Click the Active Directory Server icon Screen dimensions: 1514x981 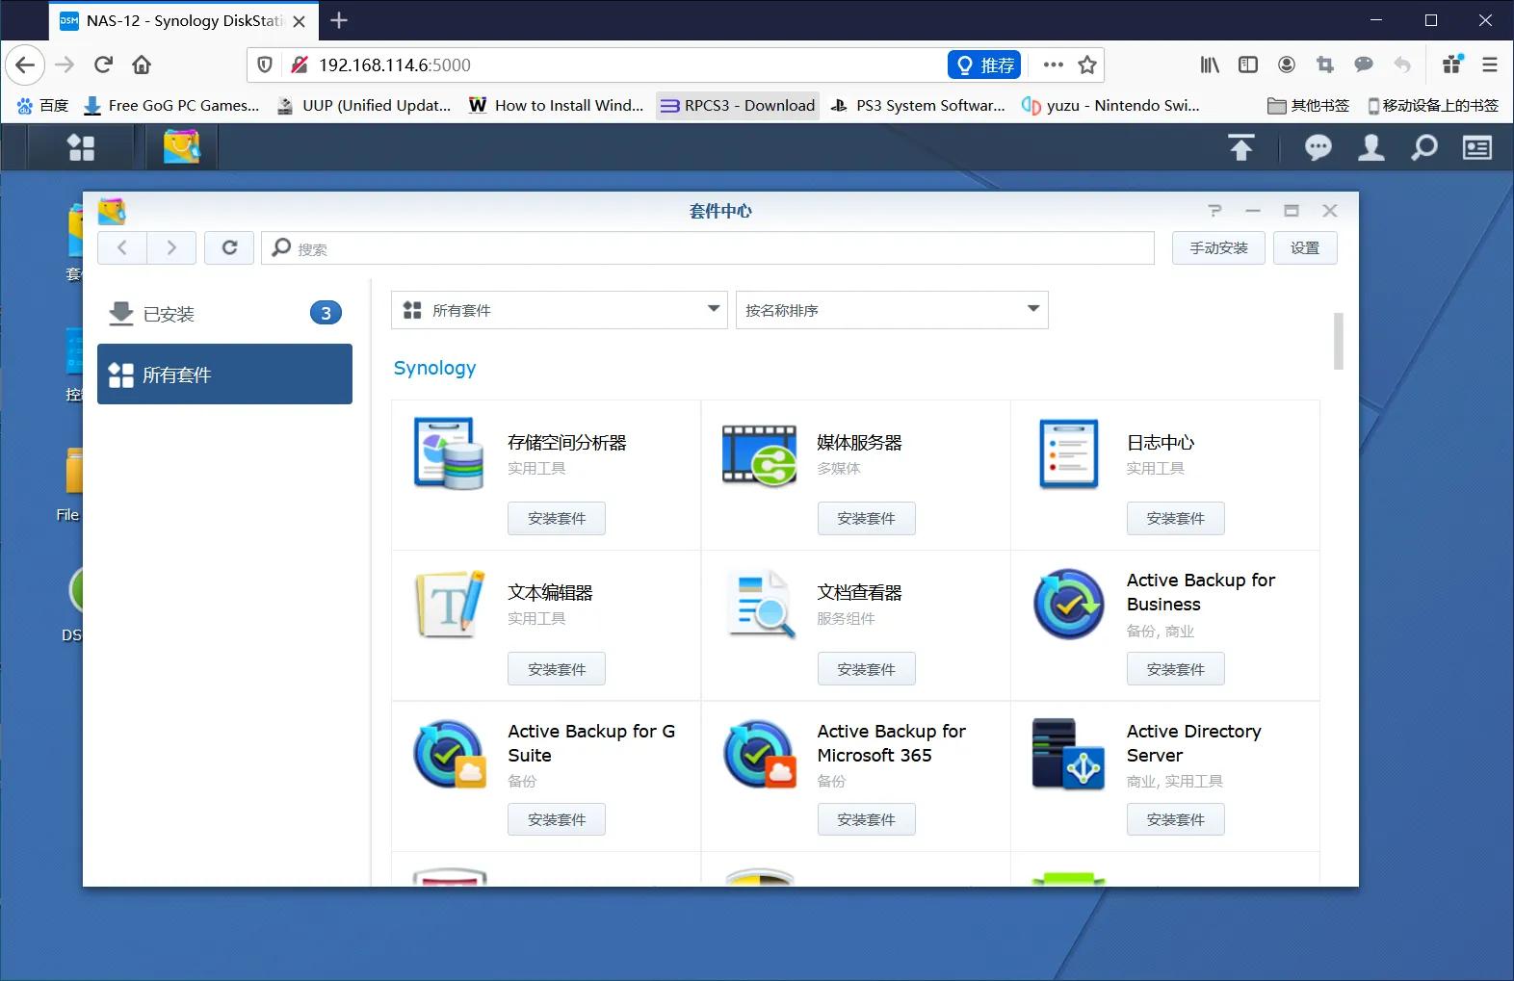coord(1068,754)
